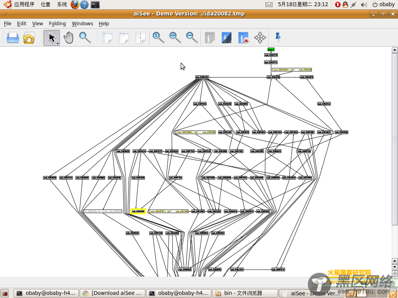Select the yellow highlighted graph node
The image size is (398, 298).
point(138,211)
